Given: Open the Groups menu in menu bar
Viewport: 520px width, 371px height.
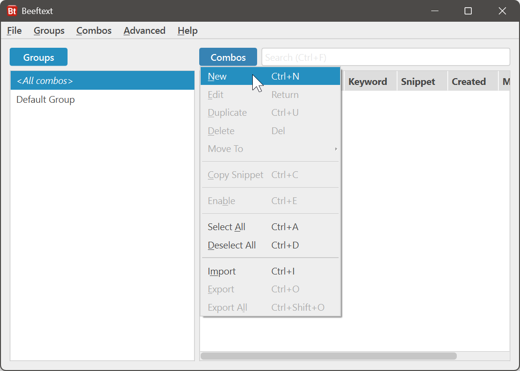Looking at the screenshot, I should (49, 30).
